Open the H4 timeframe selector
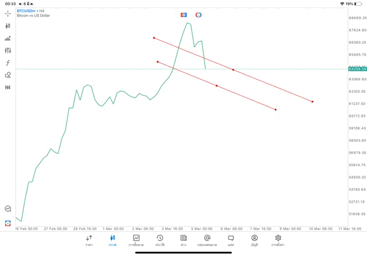 (8, 87)
